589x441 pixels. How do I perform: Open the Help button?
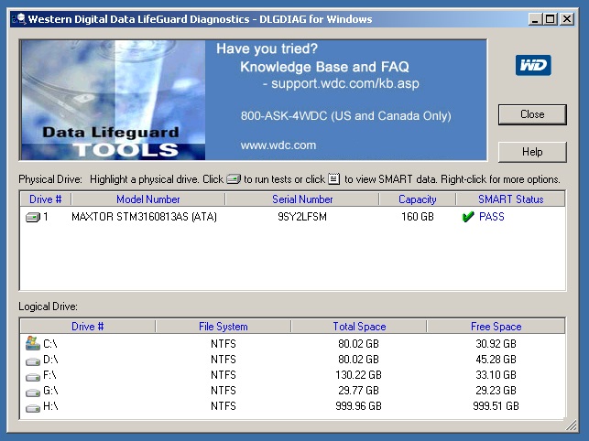[x=532, y=152]
